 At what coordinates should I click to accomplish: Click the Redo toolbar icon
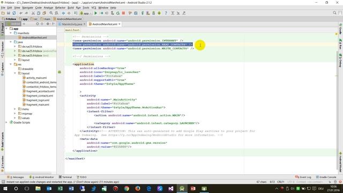(26, 13)
